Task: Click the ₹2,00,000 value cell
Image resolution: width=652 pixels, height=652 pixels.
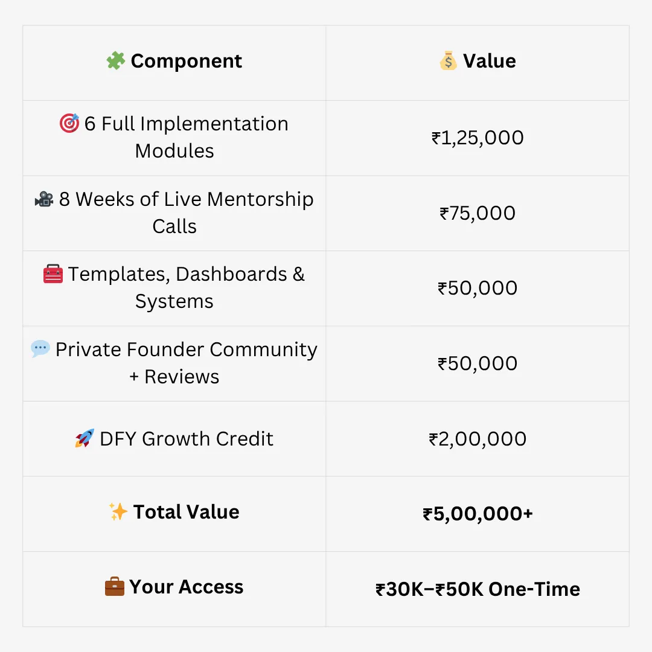Action: pyautogui.click(x=478, y=438)
